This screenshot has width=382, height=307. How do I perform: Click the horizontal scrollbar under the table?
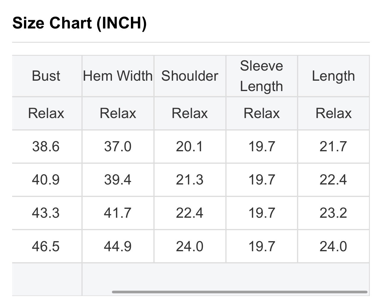coord(240,292)
